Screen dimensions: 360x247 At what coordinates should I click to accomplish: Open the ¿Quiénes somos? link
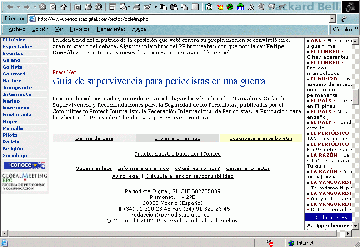pyautogui.click(x=197, y=168)
